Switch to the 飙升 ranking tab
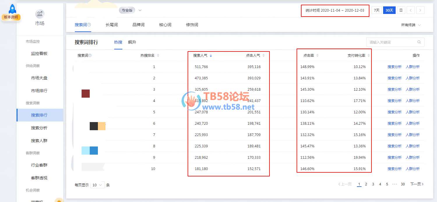 coord(132,42)
